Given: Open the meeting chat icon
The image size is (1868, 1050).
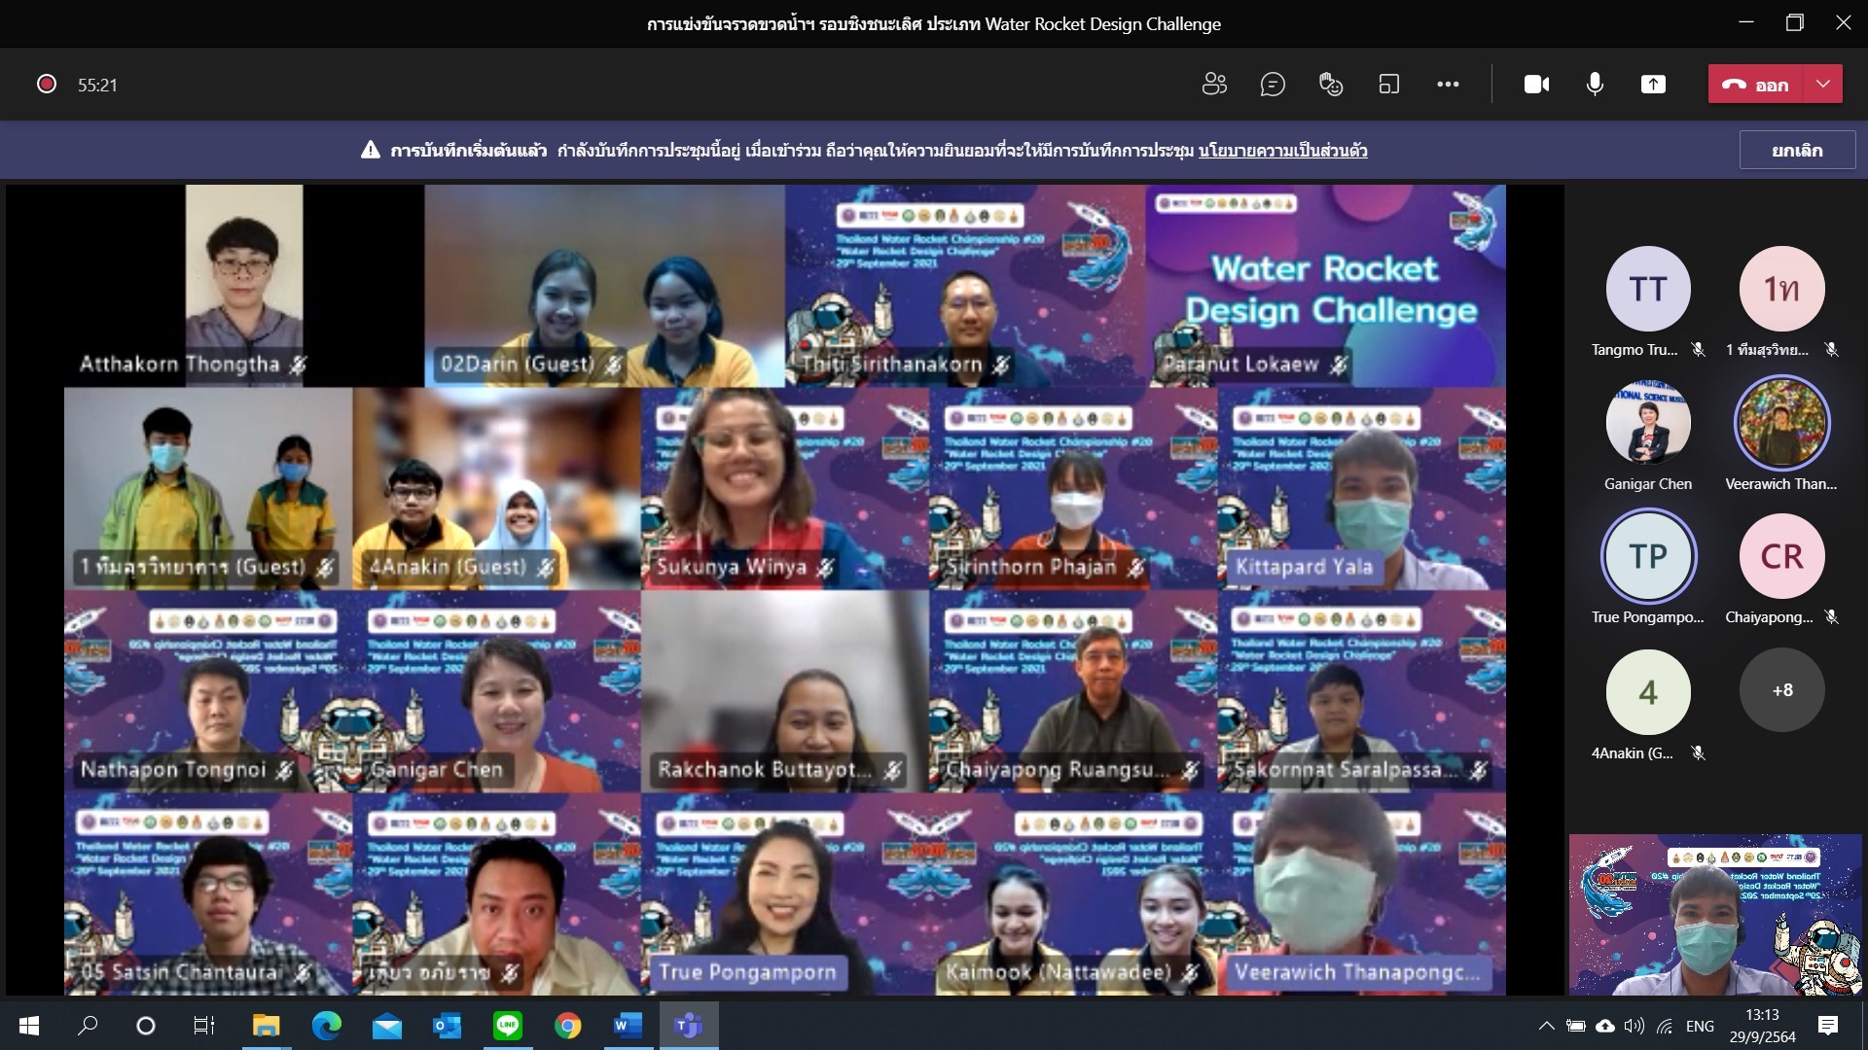Looking at the screenshot, I should [1273, 85].
